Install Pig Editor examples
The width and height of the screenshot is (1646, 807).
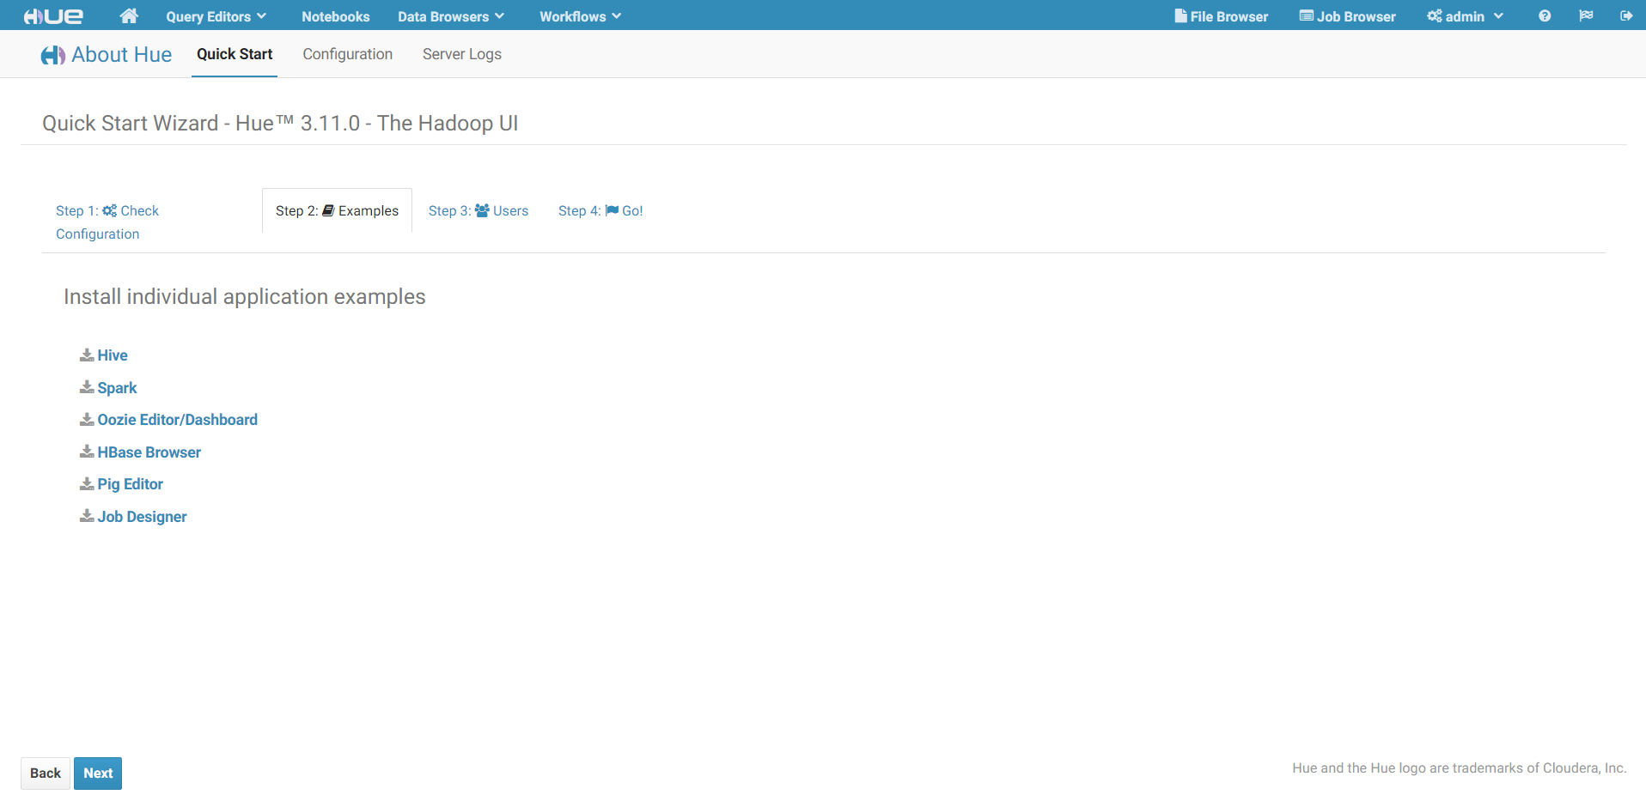tap(131, 483)
